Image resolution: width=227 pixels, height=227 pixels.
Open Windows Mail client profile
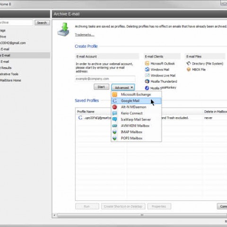[160, 70]
